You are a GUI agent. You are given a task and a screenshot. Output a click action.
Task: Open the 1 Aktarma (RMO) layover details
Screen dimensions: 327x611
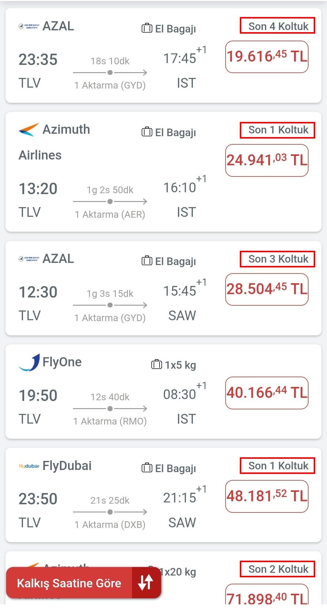click(x=110, y=421)
